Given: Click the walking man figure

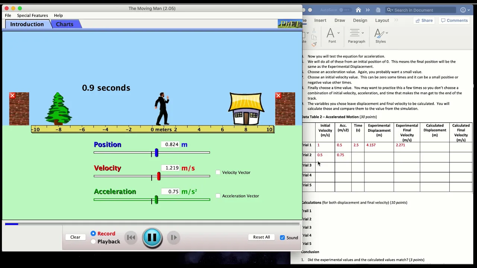Looking at the screenshot, I should 162,109.
